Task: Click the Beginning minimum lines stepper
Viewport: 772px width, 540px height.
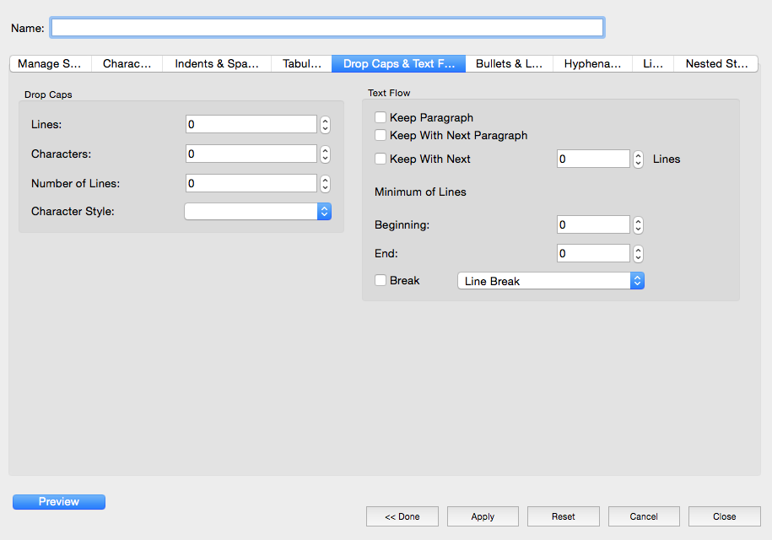Action: pos(639,225)
